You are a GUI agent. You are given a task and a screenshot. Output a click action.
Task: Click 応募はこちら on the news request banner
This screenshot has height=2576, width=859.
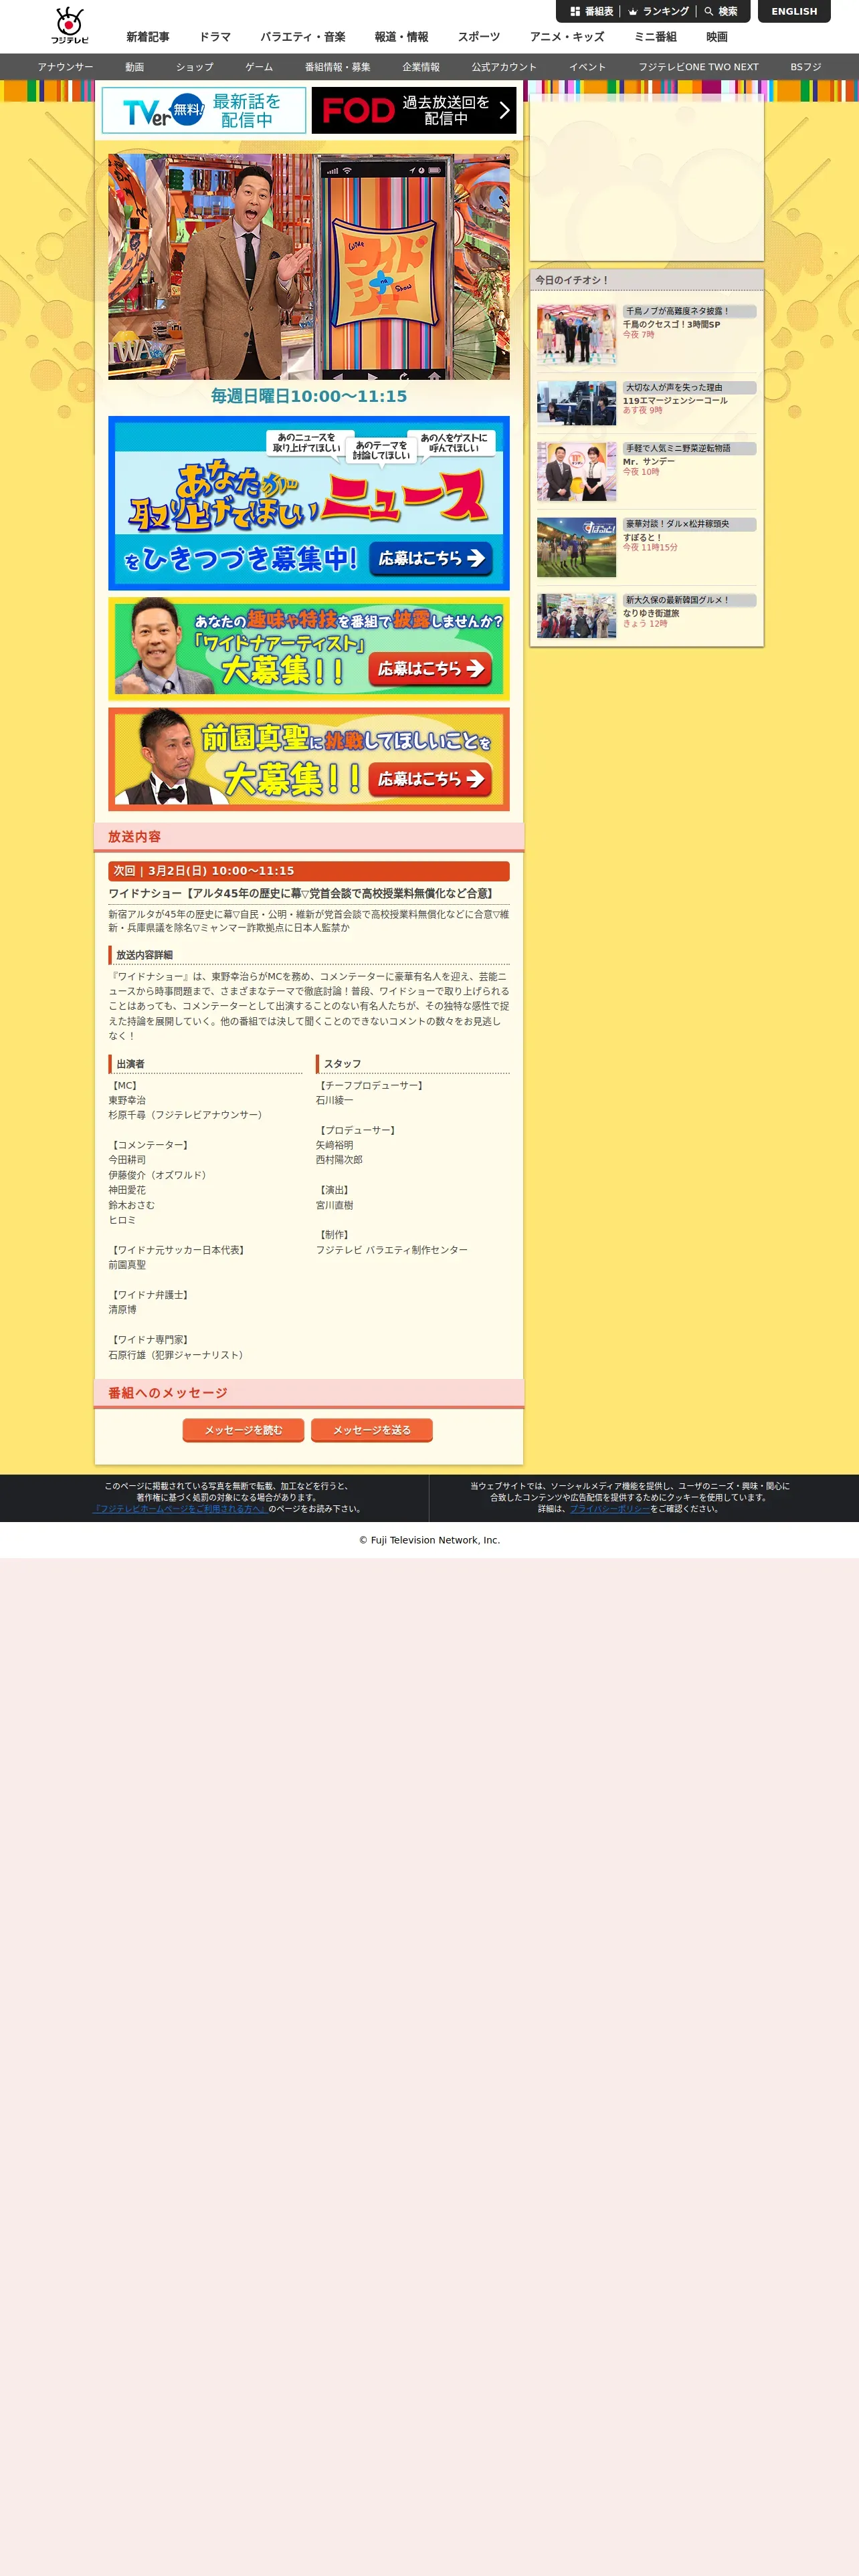coord(430,558)
